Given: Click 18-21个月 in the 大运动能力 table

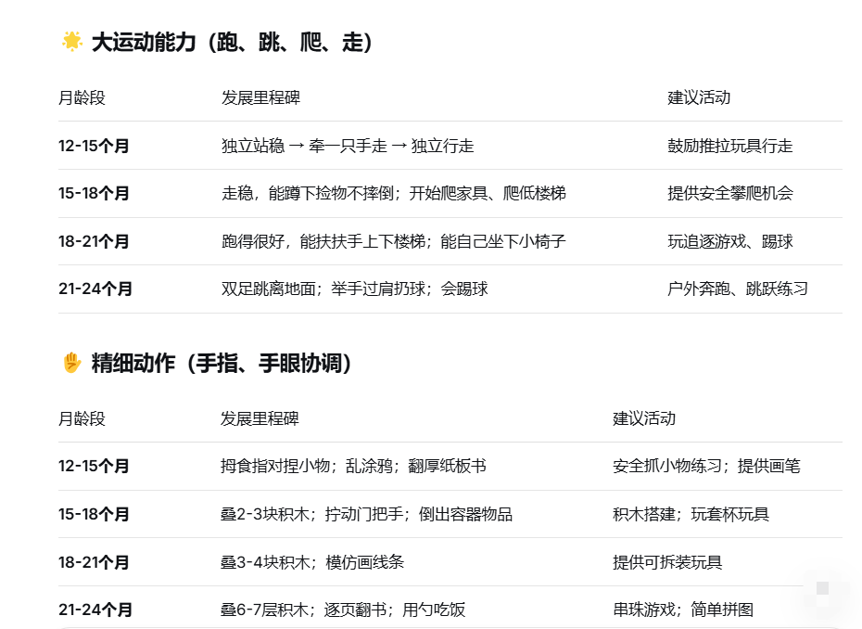Looking at the screenshot, I should 94,241.
